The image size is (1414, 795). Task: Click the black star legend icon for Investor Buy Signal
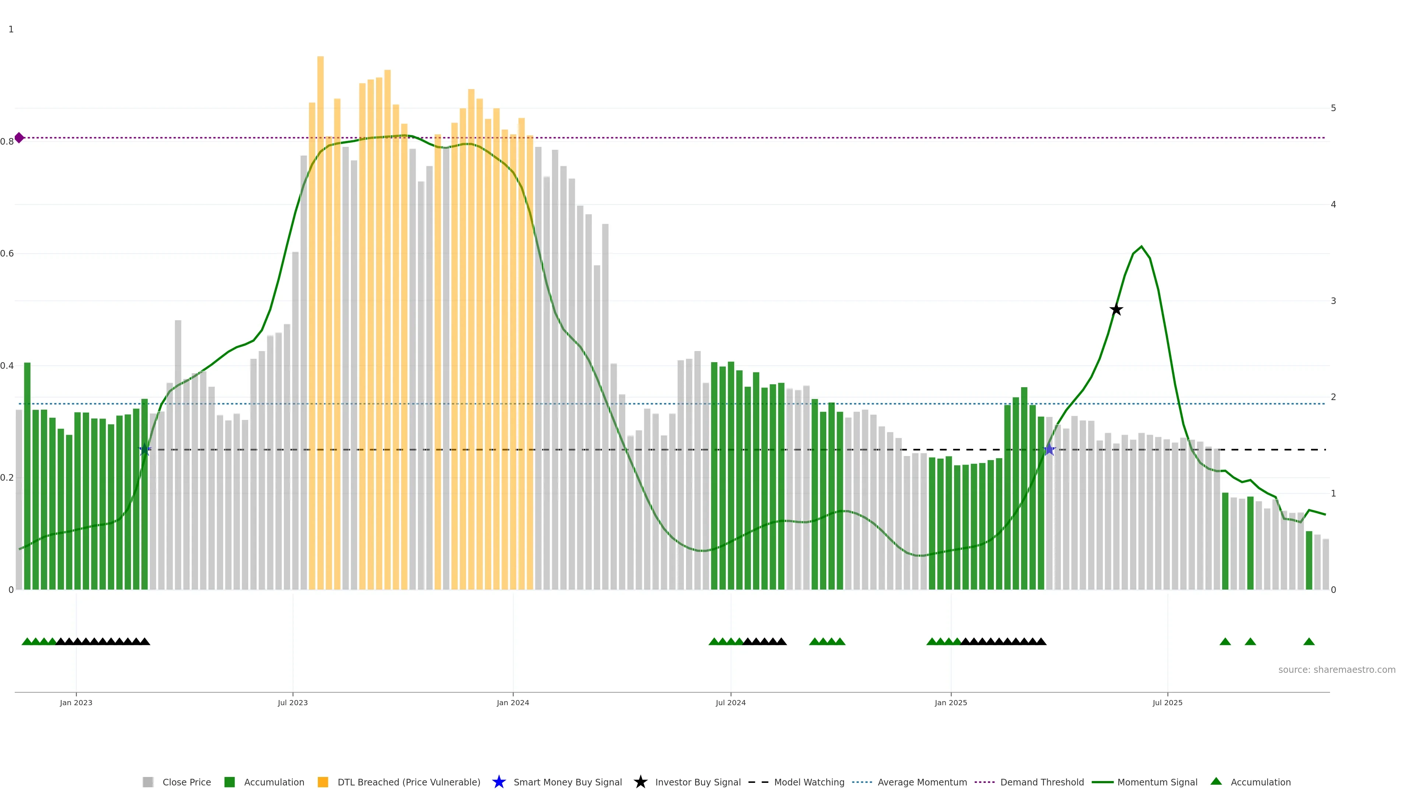[x=640, y=782]
